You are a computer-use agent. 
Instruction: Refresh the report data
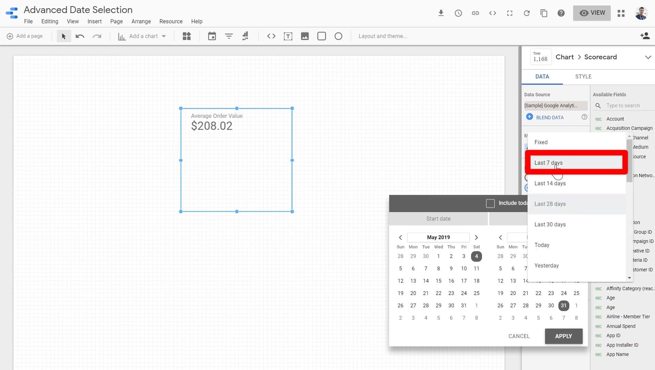(527, 13)
